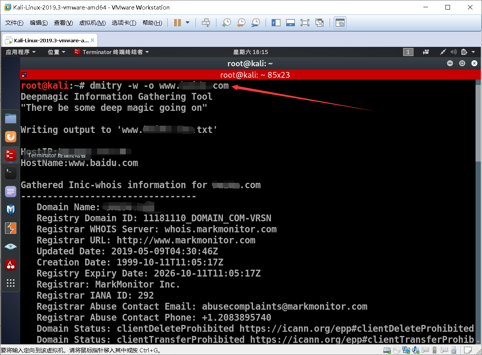The height and width of the screenshot is (355, 482).
Task: Click the terminal grouping icon in red titlebar
Action: (24, 75)
